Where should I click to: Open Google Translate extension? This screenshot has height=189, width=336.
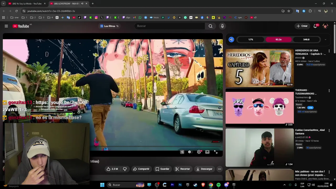(x=297, y=11)
